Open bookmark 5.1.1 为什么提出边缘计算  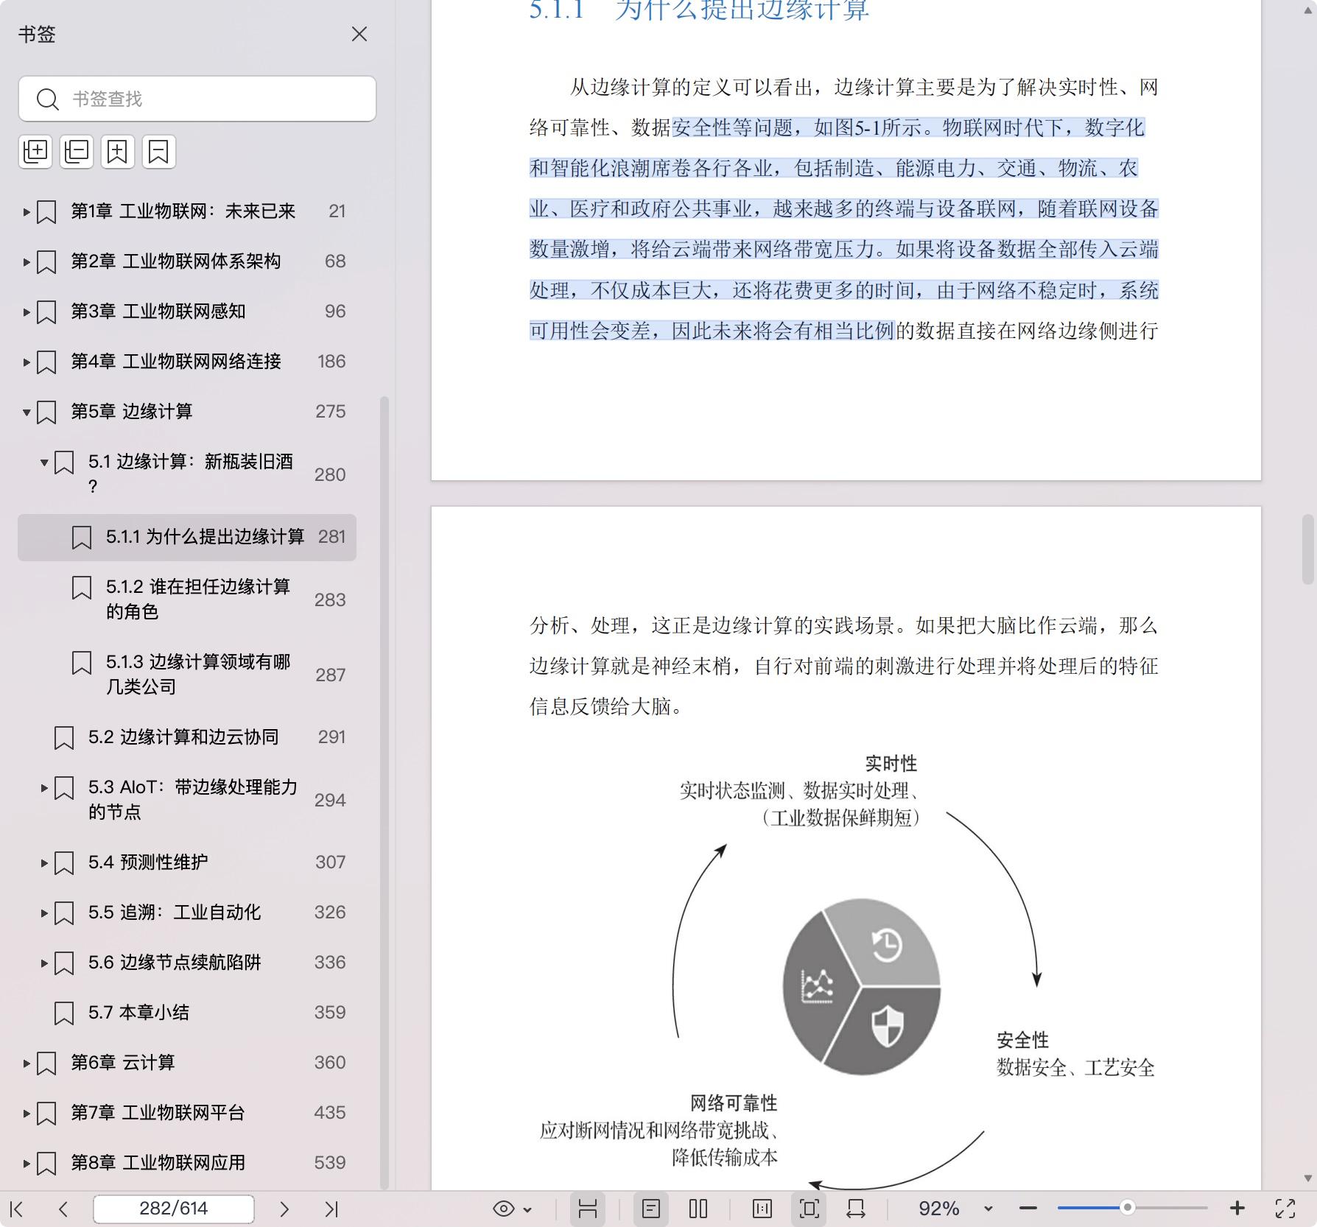click(x=187, y=537)
